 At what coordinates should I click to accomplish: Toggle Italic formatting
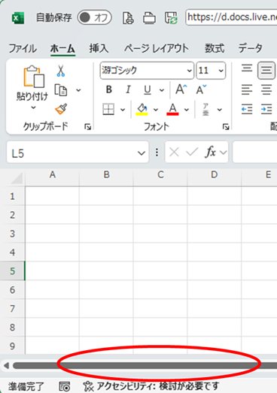(x=128, y=89)
